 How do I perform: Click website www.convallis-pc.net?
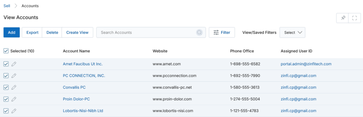(172, 87)
